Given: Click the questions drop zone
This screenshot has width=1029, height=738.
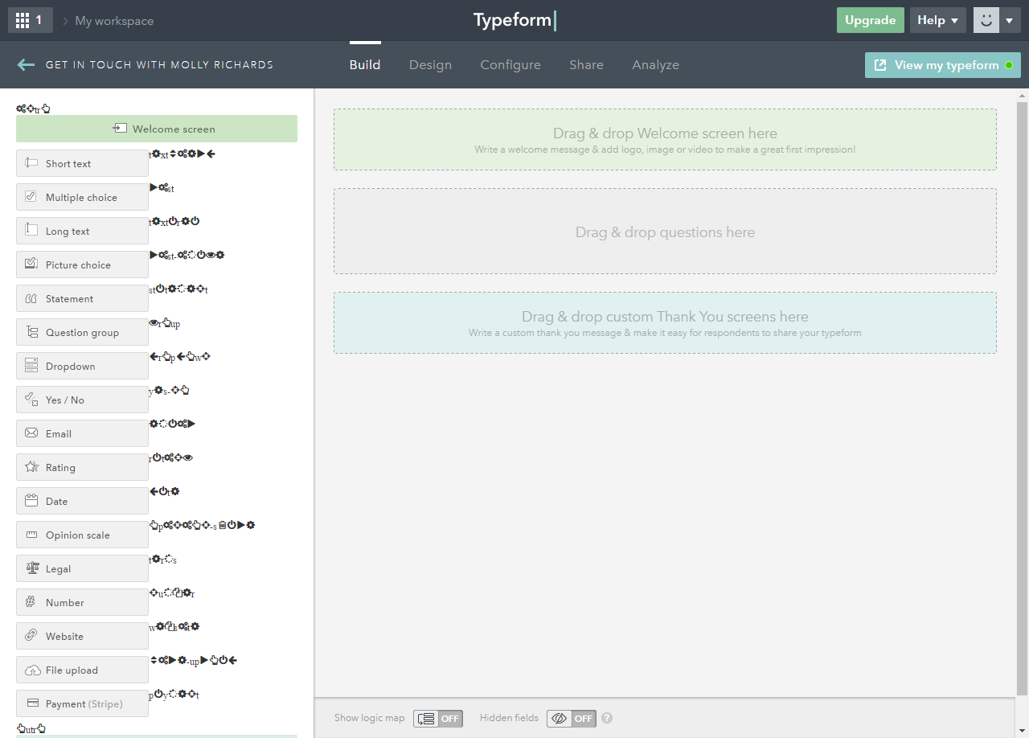Looking at the screenshot, I should [x=665, y=232].
